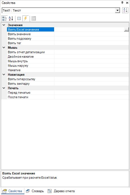
Task: Toggle the Events lightning bolt icon
Action: 25,19
